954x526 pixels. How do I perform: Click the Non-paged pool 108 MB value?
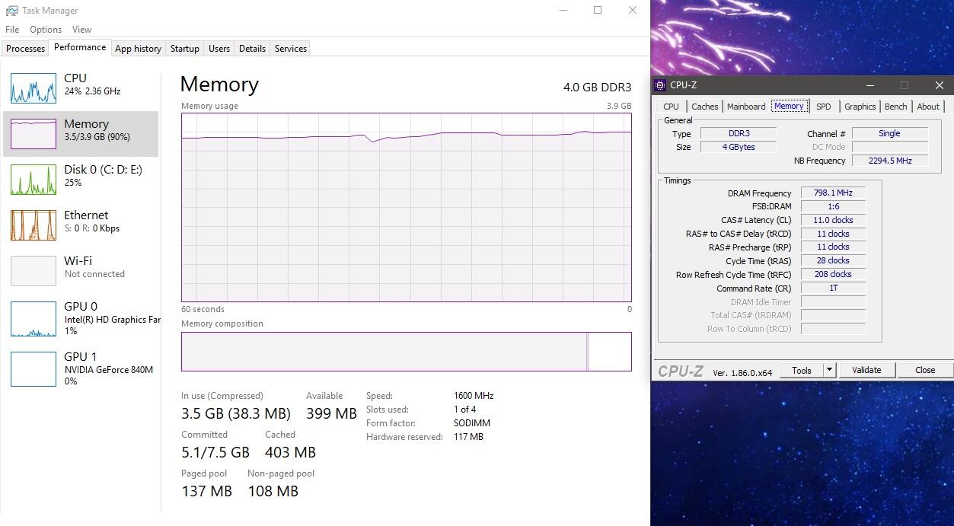pyautogui.click(x=273, y=491)
